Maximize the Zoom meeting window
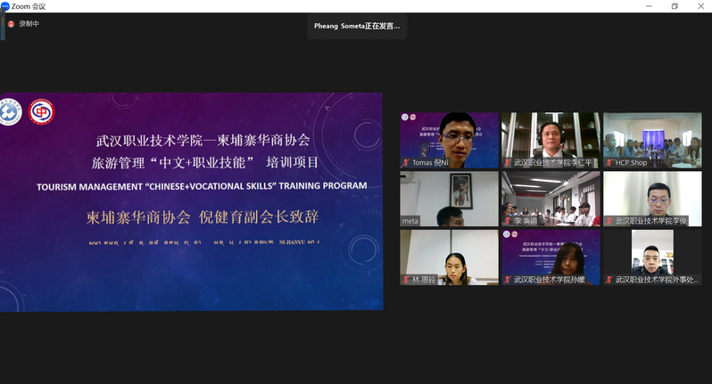The width and height of the screenshot is (712, 384). click(x=675, y=6)
